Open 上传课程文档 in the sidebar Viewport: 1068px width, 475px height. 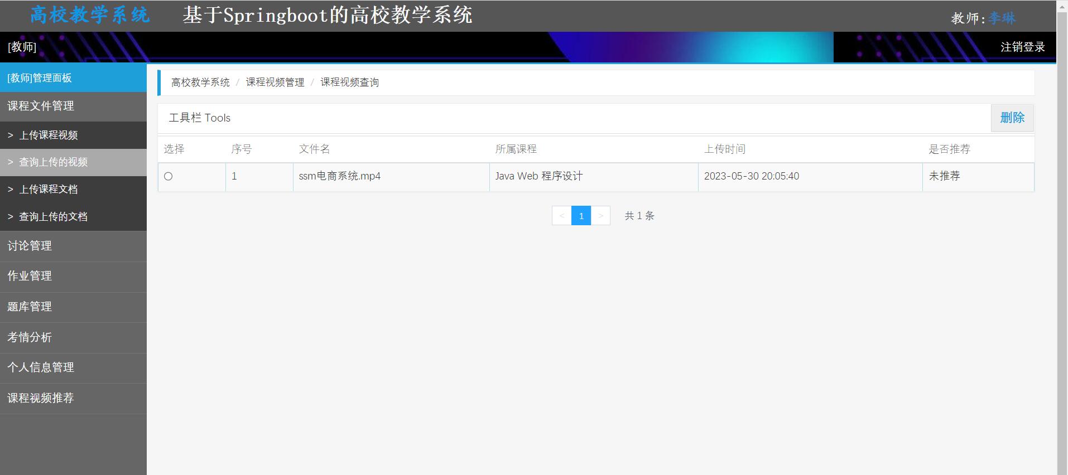pyautogui.click(x=73, y=190)
